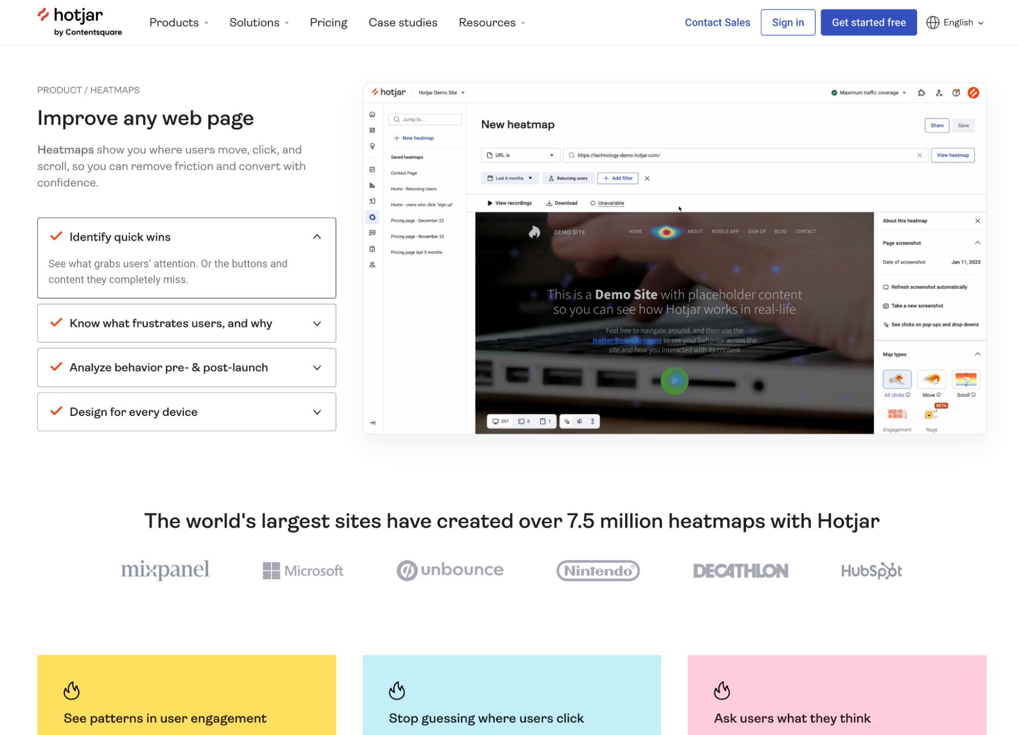The height and width of the screenshot is (735, 1018).
Task: Click the HubSpot logo
Action: (x=871, y=571)
